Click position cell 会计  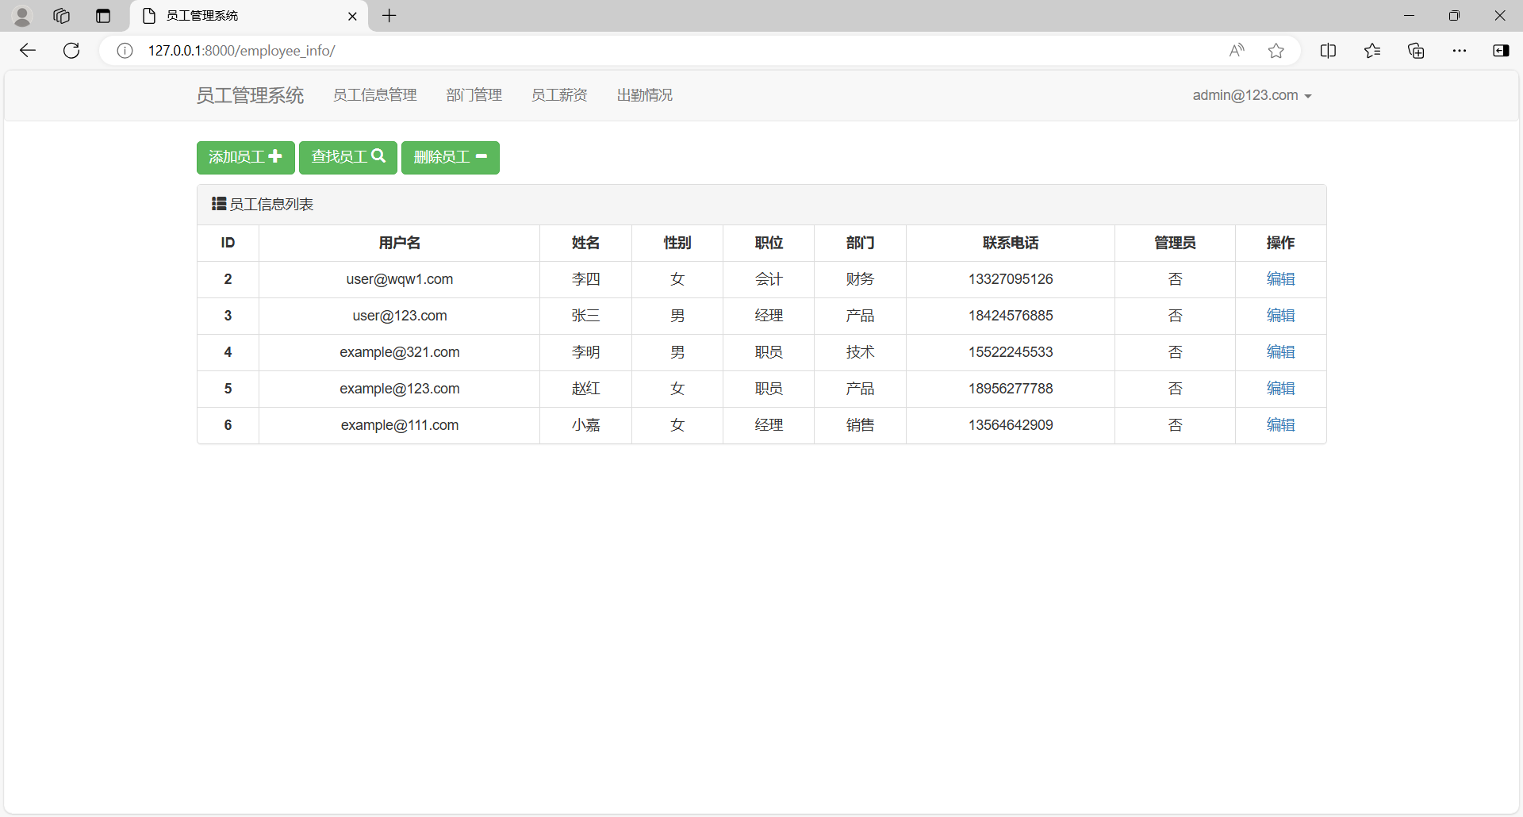pyautogui.click(x=769, y=279)
